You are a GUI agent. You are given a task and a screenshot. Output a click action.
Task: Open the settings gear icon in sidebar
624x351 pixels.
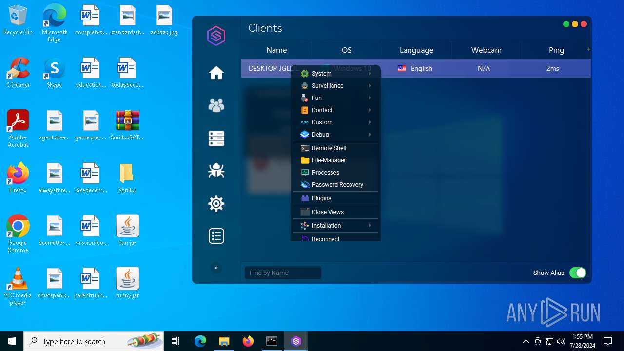216,203
